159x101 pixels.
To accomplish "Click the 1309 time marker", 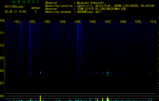I will (138, 22).
